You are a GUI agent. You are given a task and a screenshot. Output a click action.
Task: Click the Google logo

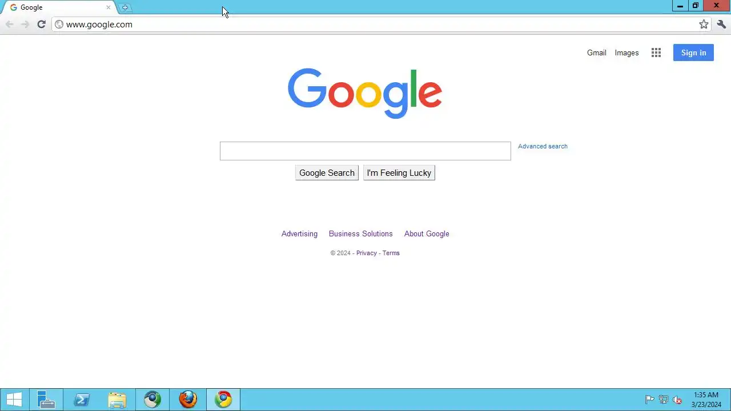(365, 93)
